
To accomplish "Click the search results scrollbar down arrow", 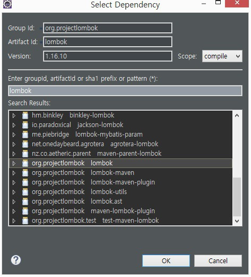I will point(237,221).
